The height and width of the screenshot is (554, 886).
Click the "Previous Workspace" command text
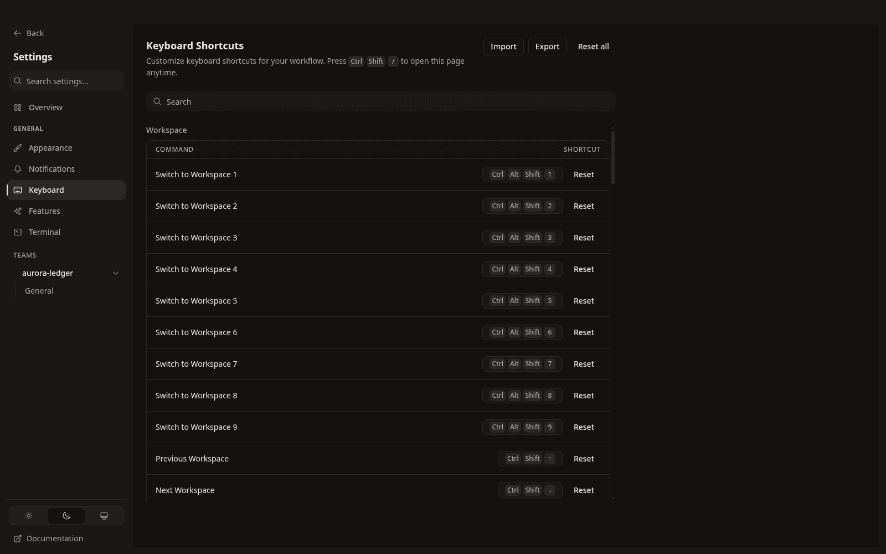192,459
